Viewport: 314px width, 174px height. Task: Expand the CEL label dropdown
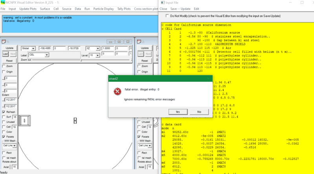point(47,55)
